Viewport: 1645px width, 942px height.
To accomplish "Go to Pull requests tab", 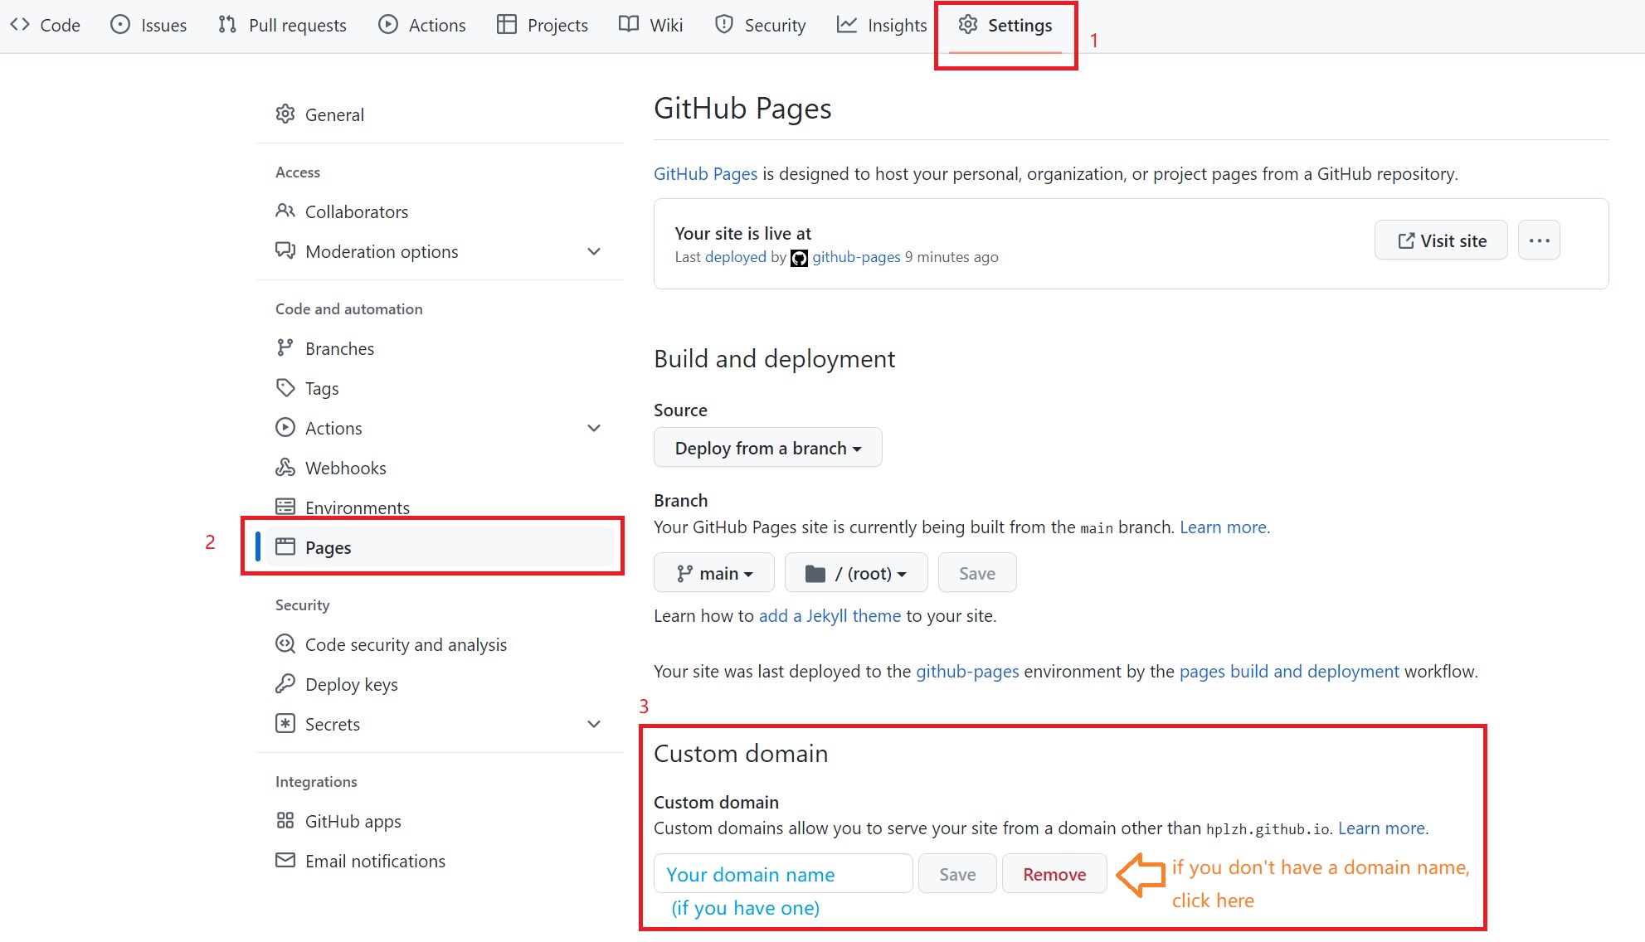I will pyautogui.click(x=282, y=25).
